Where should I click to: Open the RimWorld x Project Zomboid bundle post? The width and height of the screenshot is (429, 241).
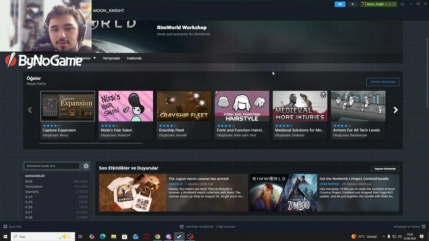[x=354, y=179]
